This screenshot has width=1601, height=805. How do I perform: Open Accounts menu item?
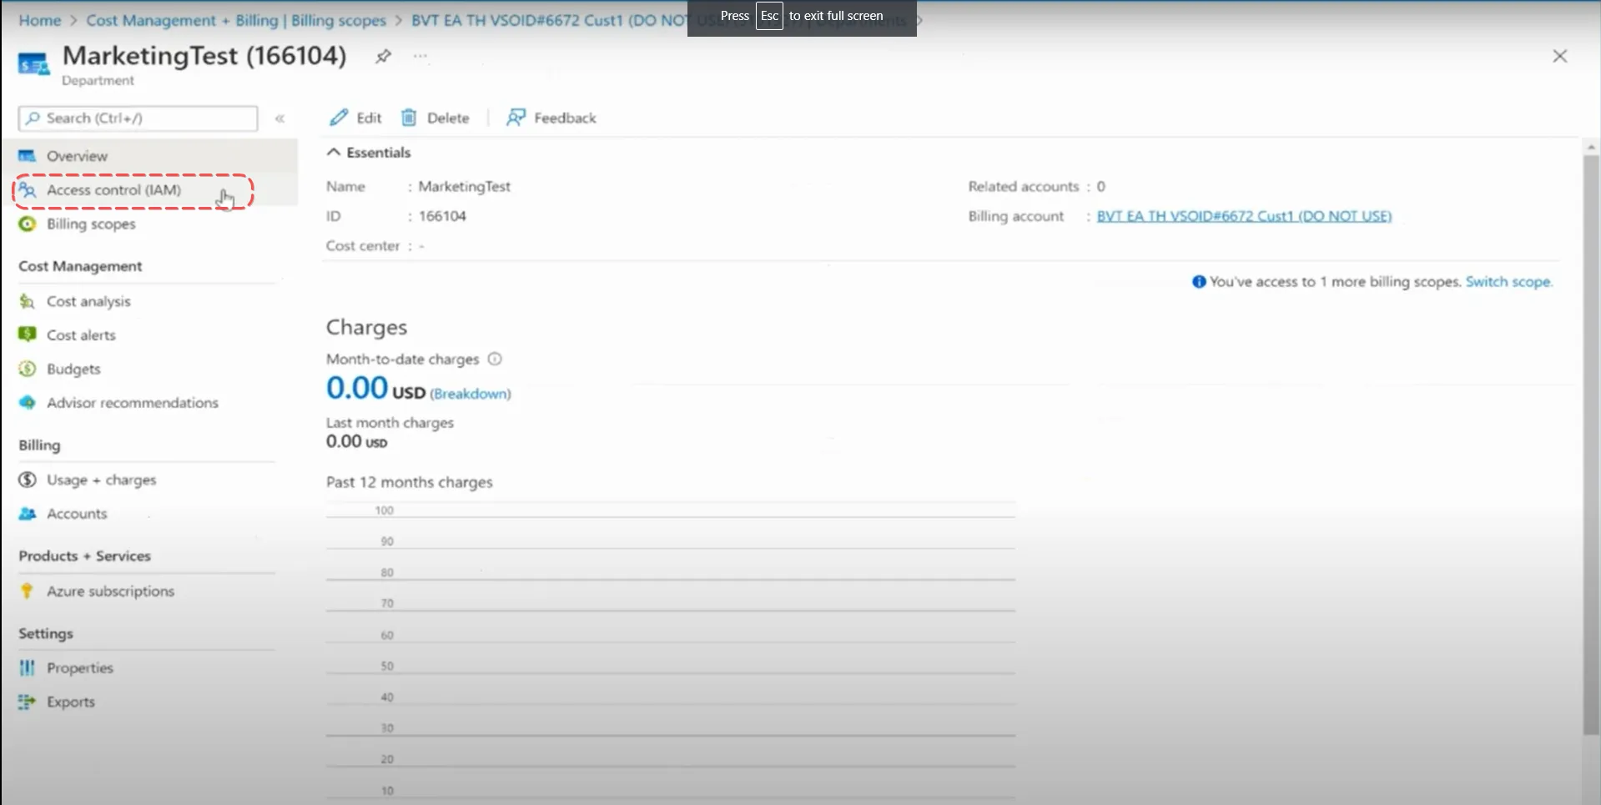[x=77, y=514]
